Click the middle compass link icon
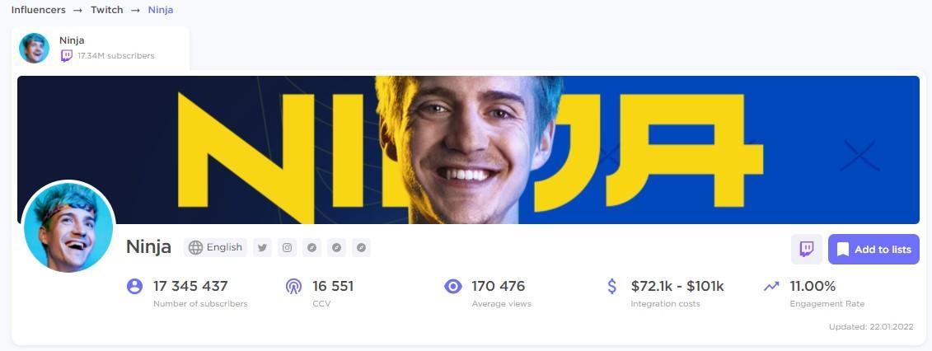932x351 pixels. tap(336, 248)
